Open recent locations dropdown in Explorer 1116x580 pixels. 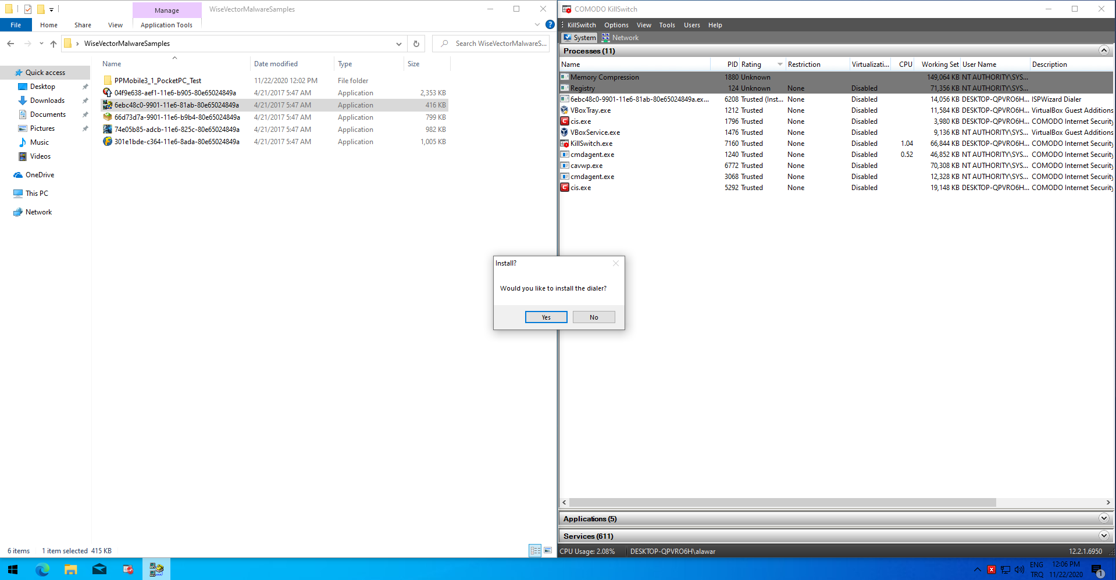click(41, 44)
